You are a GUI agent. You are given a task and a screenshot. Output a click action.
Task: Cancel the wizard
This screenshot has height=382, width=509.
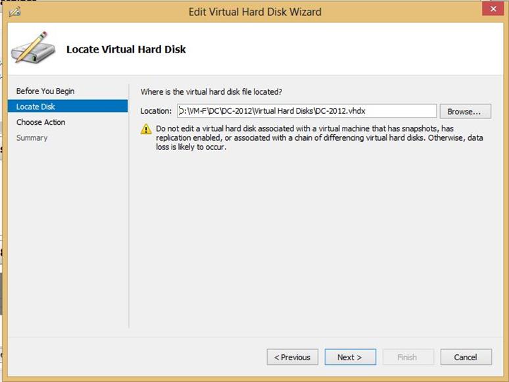[x=466, y=357]
